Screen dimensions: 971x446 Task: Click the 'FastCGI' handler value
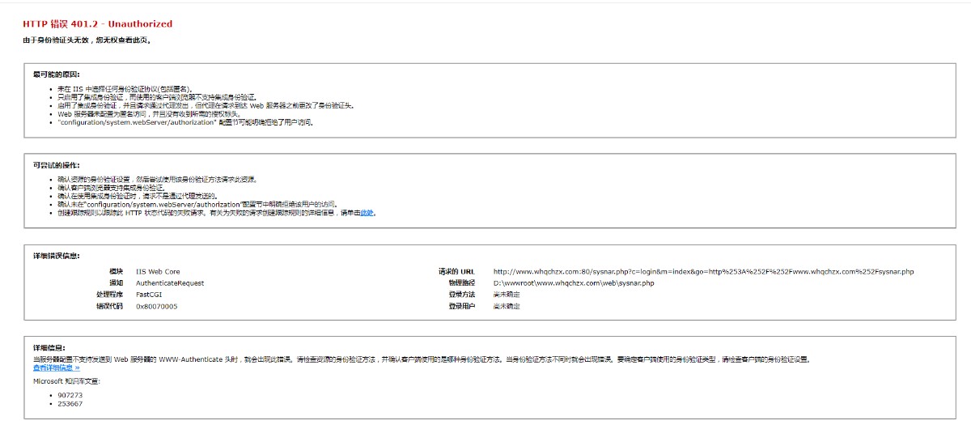(x=149, y=295)
